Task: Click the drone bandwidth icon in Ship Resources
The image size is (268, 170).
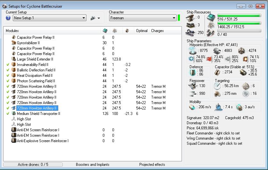Action: (211, 33)
